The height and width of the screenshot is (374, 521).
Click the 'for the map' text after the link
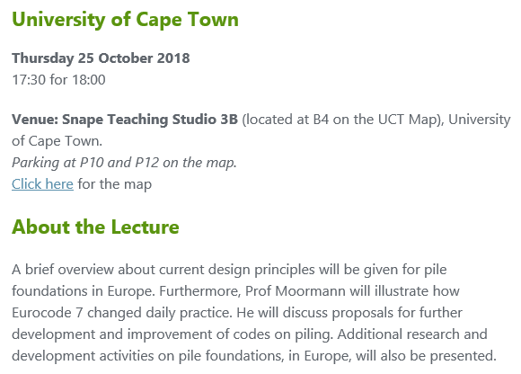115,184
